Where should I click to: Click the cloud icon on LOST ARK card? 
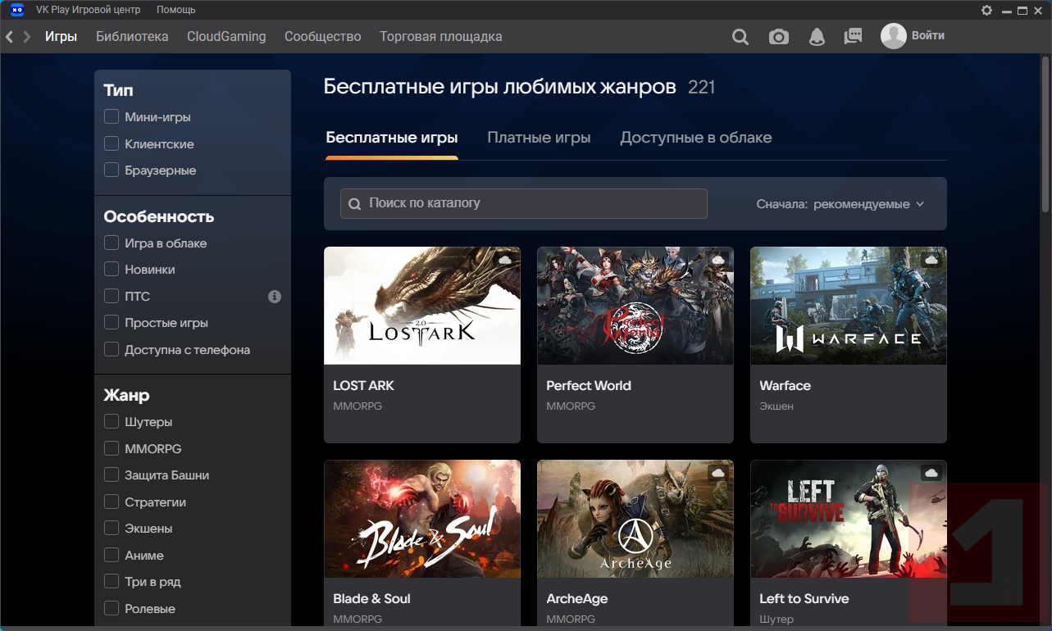tap(505, 260)
